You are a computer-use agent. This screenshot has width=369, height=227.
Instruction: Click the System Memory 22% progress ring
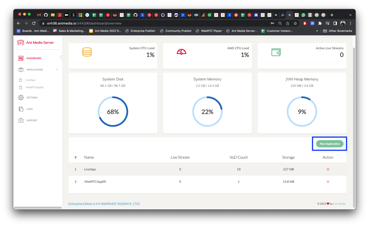(x=207, y=111)
